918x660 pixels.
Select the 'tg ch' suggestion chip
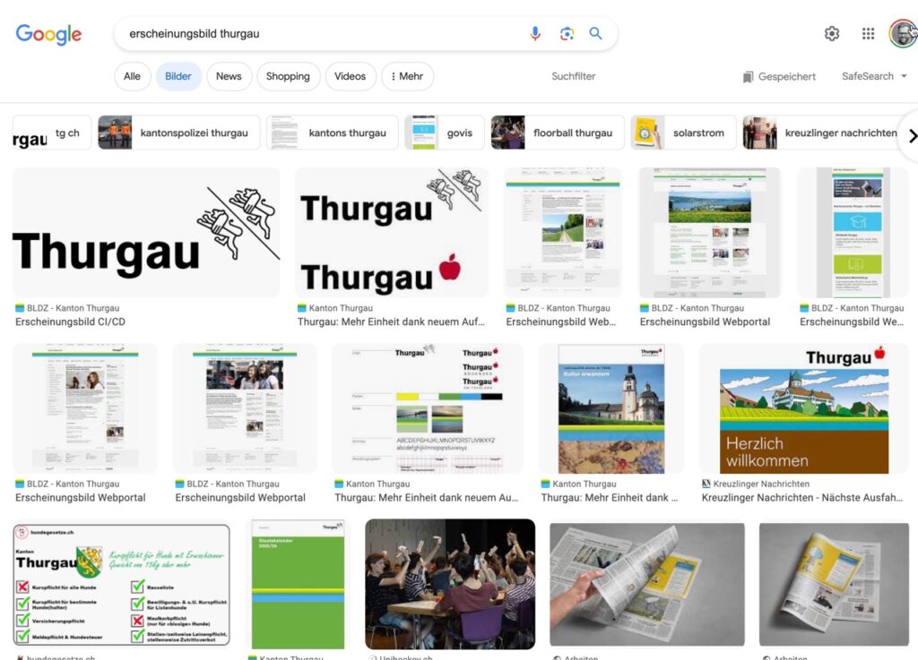coord(51,133)
